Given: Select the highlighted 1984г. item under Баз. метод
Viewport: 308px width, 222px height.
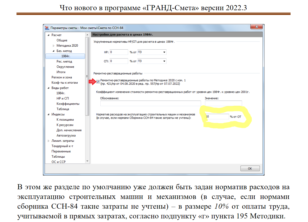Looking at the screenshot, I should click(65, 56).
